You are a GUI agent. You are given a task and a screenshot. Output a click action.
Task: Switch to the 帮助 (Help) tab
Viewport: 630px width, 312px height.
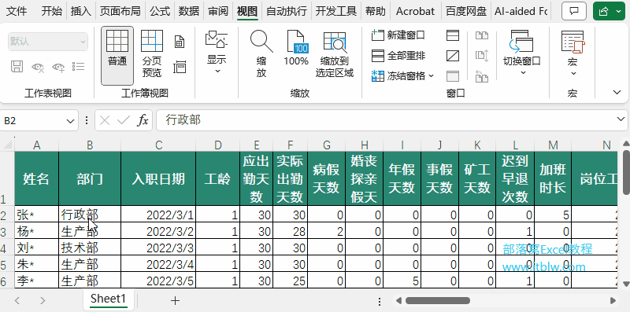376,11
